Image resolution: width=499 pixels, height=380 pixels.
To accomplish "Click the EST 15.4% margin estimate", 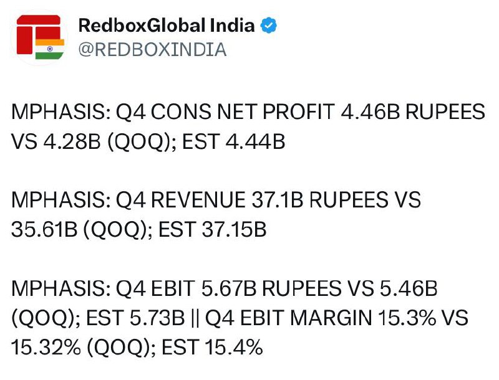I will point(212,347).
